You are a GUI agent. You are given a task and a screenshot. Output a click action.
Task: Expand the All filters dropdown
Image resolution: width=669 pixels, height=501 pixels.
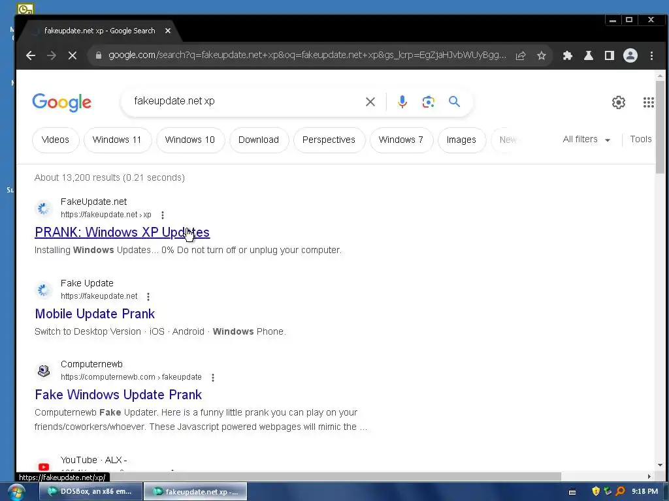587,140
